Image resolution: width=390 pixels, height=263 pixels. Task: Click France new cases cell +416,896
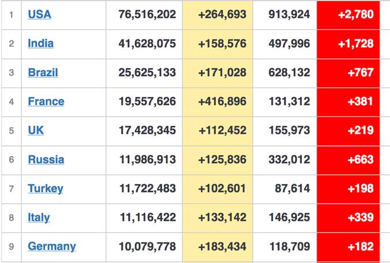click(x=217, y=102)
